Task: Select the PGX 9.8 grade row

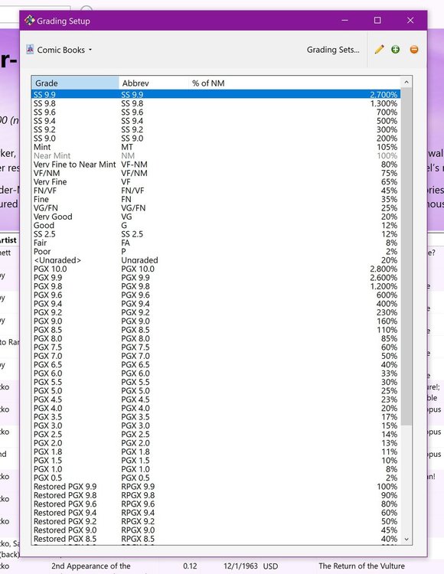Action: pyautogui.click(x=216, y=286)
